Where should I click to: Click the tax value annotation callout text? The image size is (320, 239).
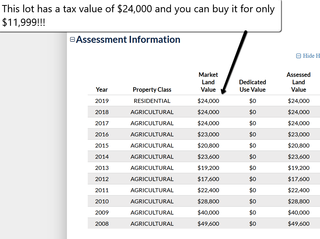point(138,16)
